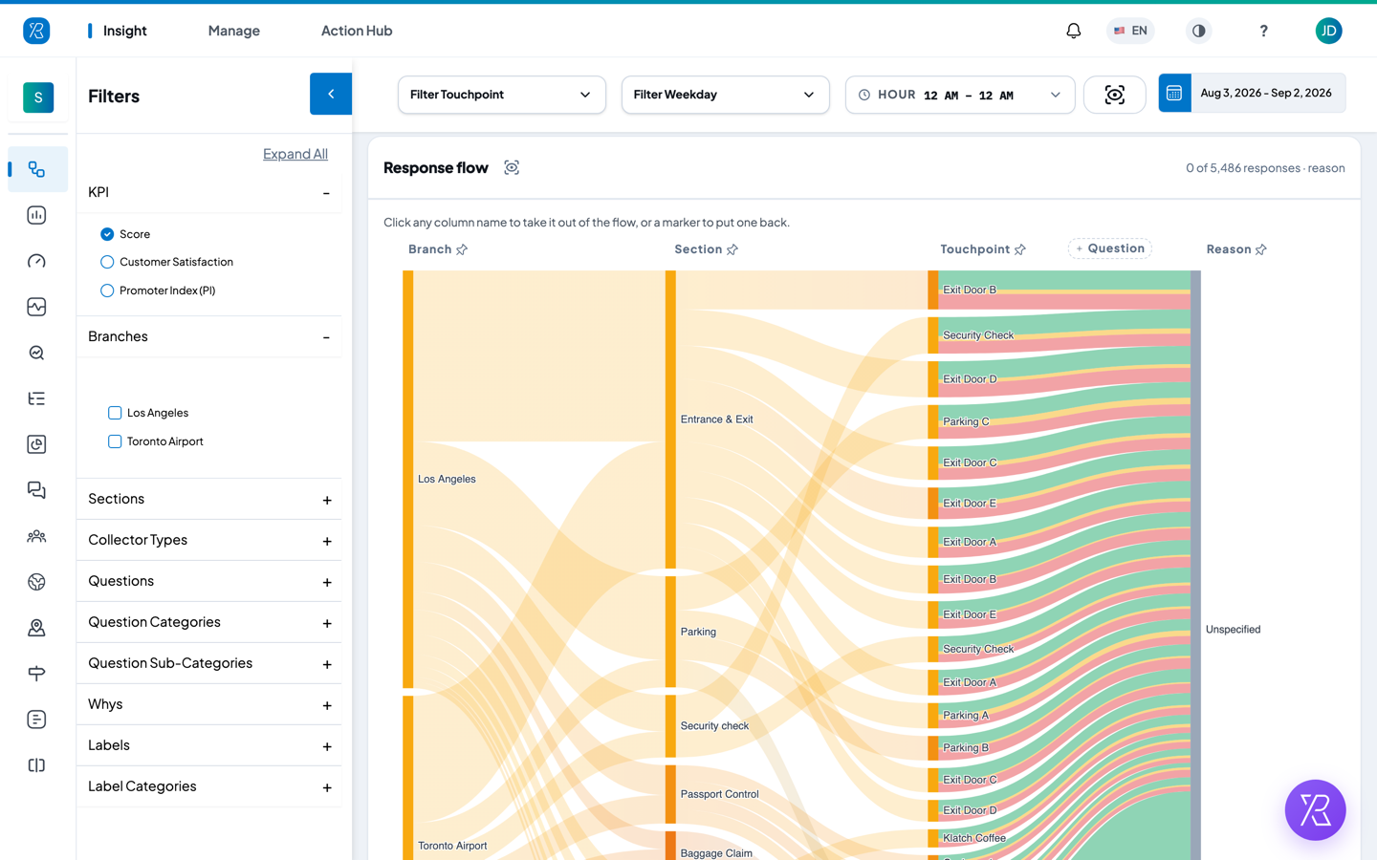Switch to the Action Hub tab
1377x860 pixels.
click(x=357, y=31)
